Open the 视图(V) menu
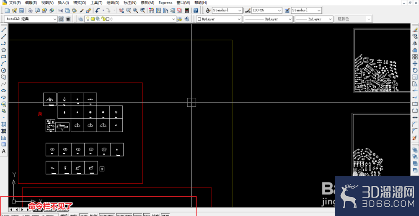Image resolution: width=419 pixels, height=216 pixels. pyautogui.click(x=48, y=3)
